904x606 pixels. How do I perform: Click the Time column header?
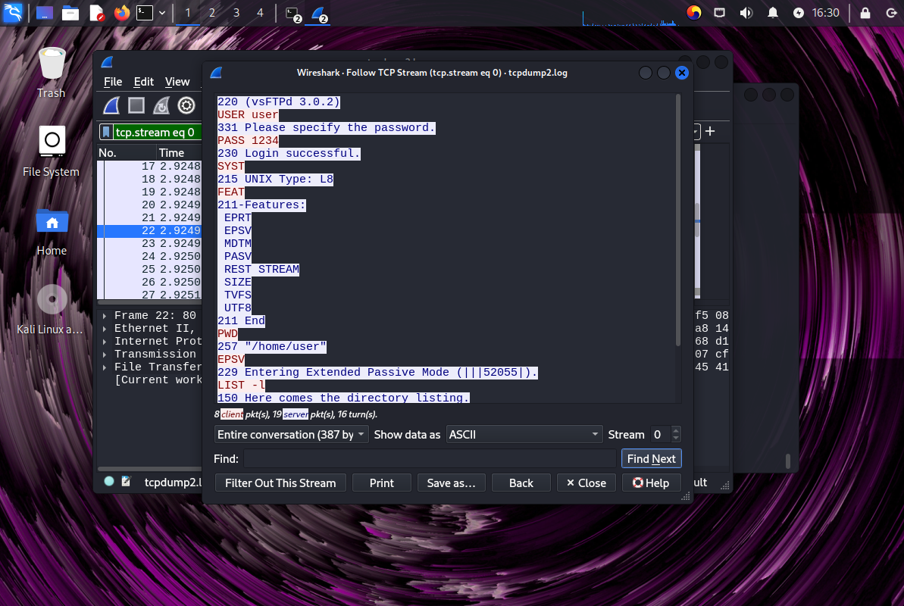(x=179, y=153)
